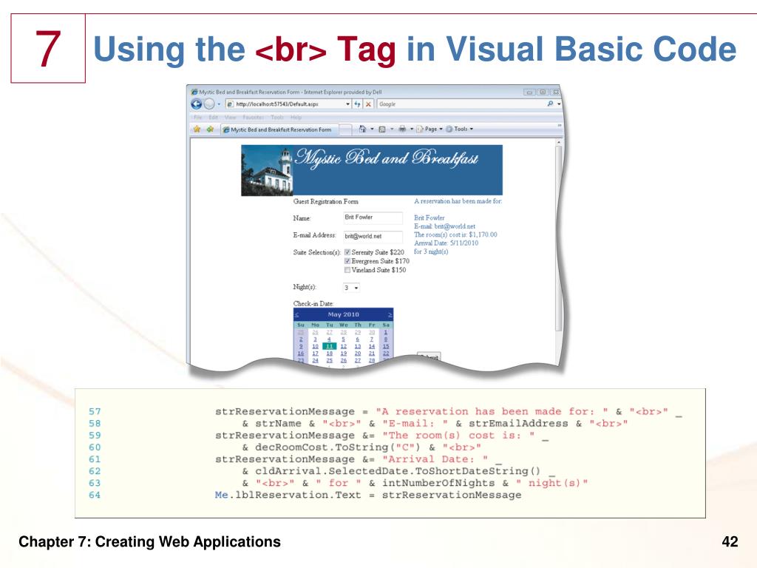Click the Add to Favorites icon

tap(210, 129)
